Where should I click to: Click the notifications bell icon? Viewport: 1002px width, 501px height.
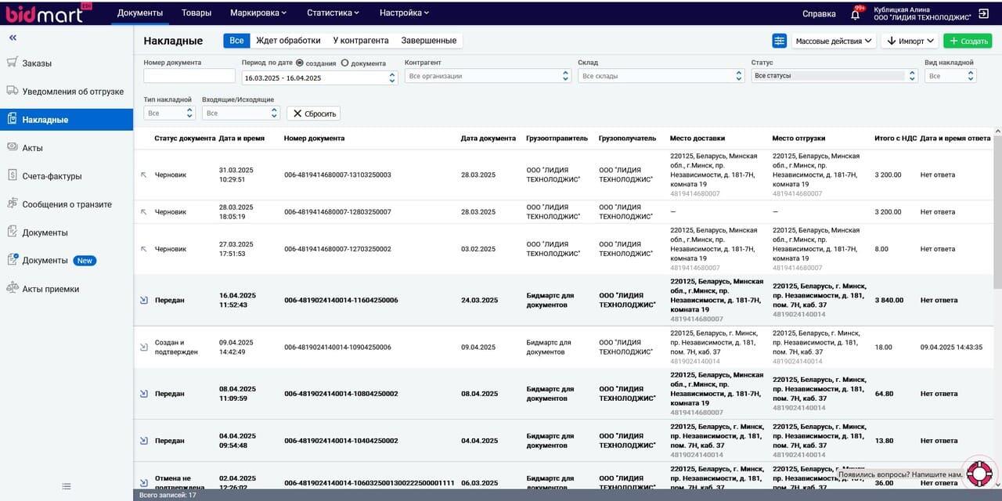(x=855, y=14)
